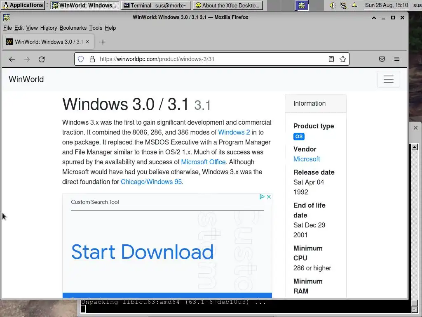Viewport: 422px width, 317px height.
Task: Open the View menu
Action: coord(32,28)
